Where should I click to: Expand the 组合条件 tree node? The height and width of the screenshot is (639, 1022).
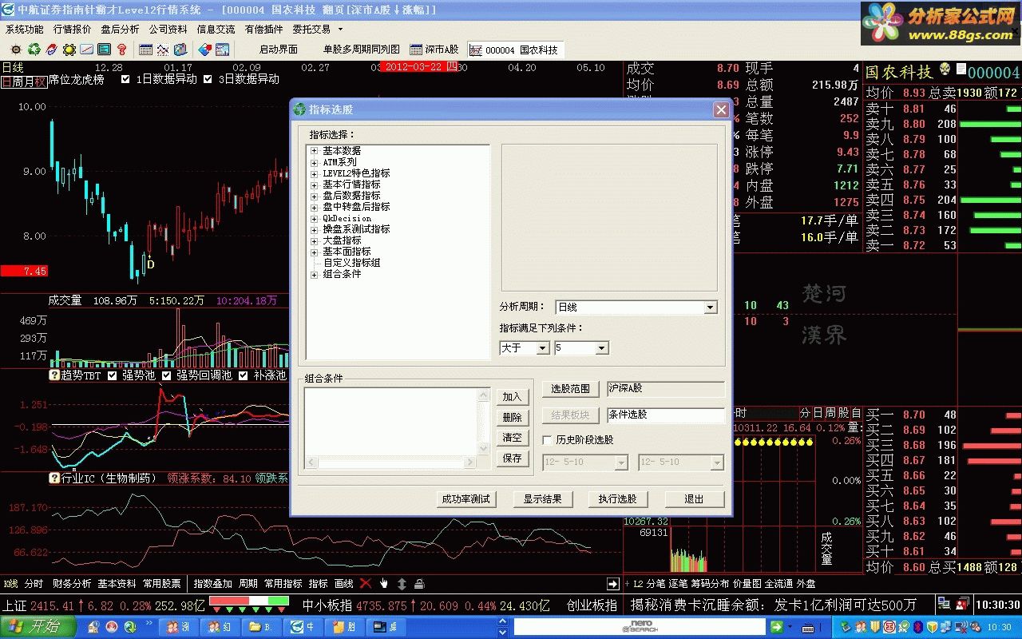(x=315, y=275)
